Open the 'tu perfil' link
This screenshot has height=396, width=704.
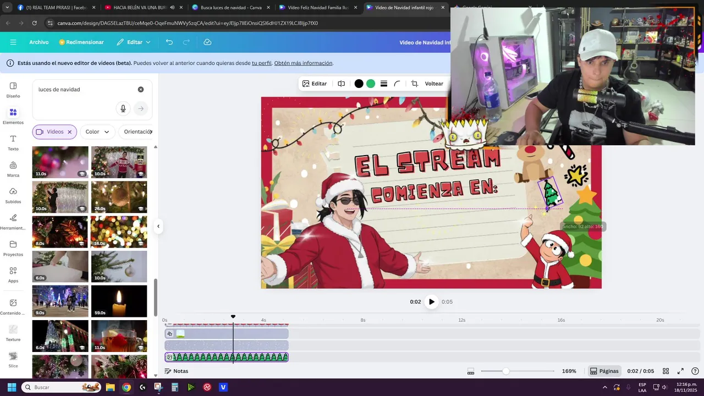click(x=262, y=63)
